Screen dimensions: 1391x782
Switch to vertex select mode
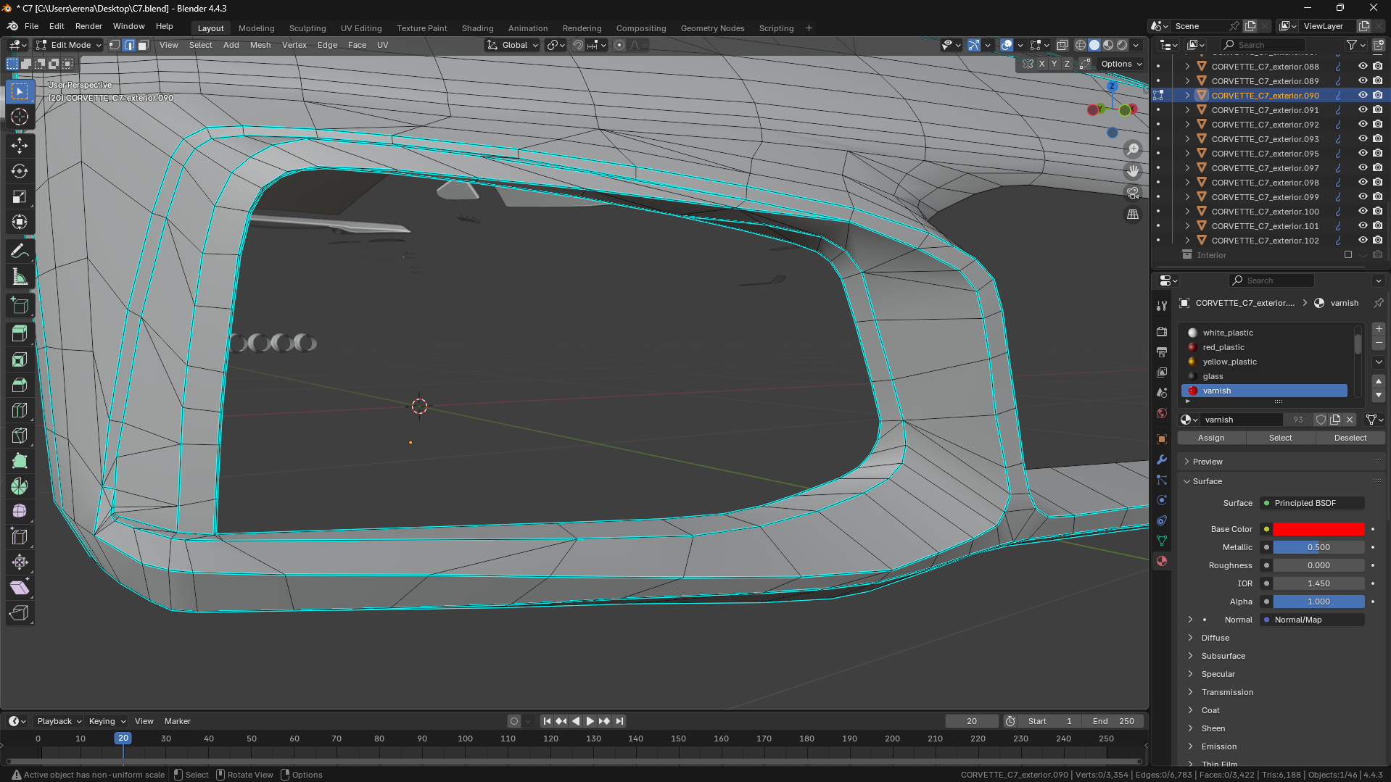115,45
